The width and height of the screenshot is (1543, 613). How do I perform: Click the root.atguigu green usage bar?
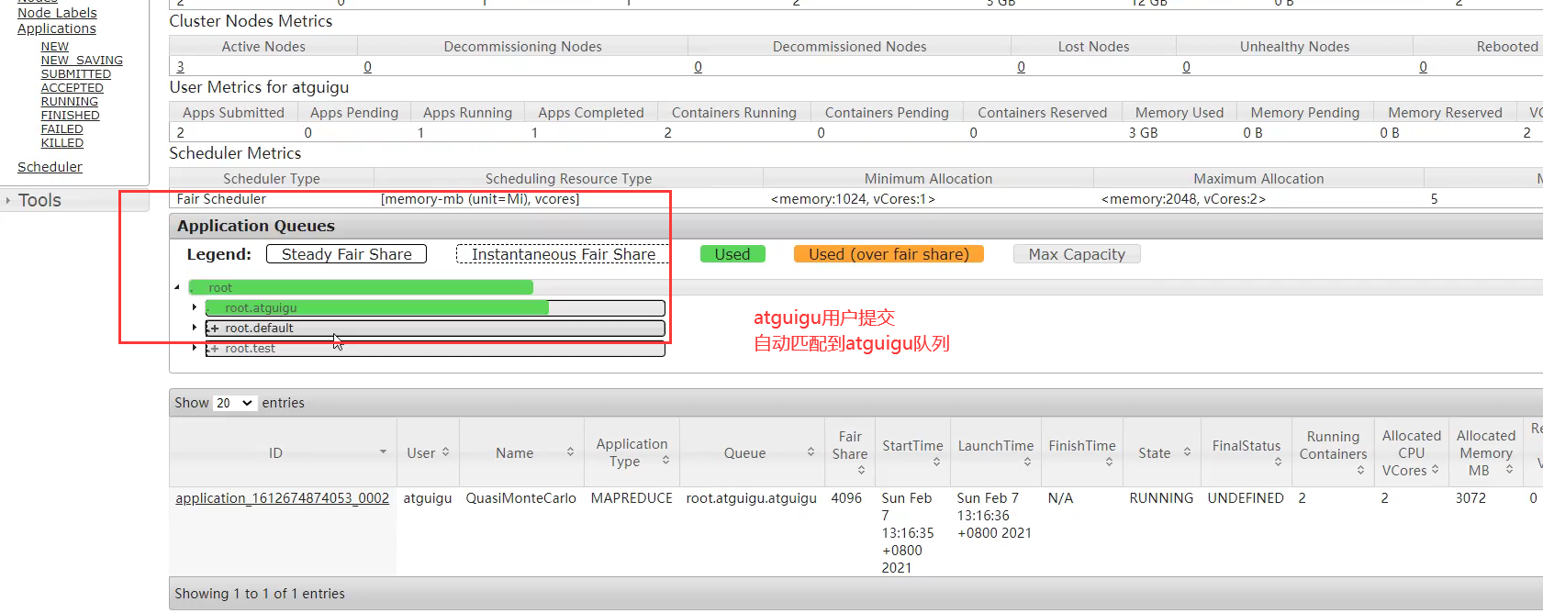[376, 308]
